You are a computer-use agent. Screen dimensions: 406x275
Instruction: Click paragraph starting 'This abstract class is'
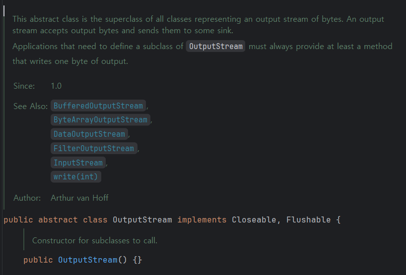199,25
